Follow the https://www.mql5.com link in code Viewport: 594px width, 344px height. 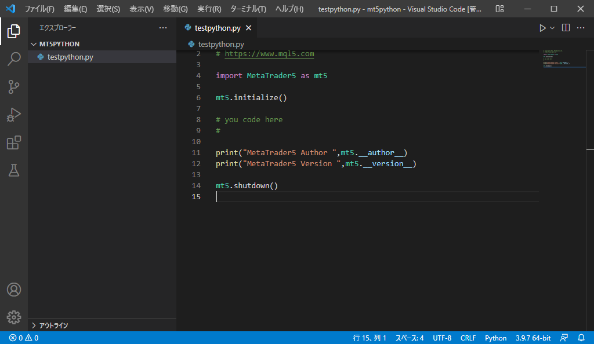[269, 54]
